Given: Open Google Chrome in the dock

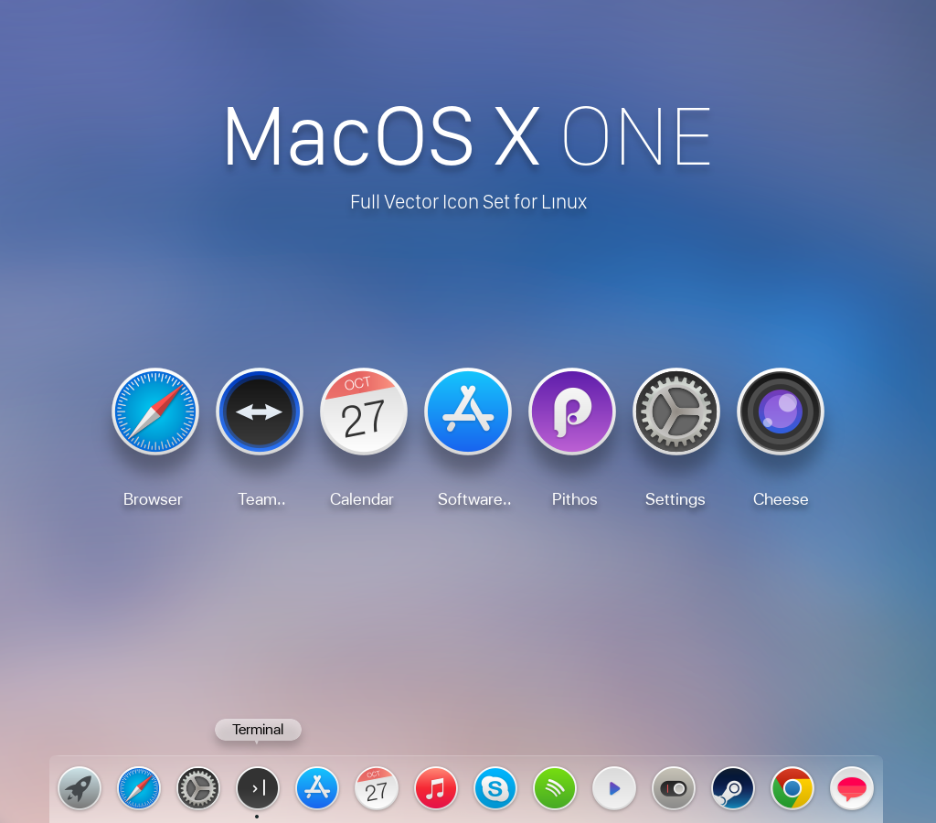Looking at the screenshot, I should (x=792, y=788).
